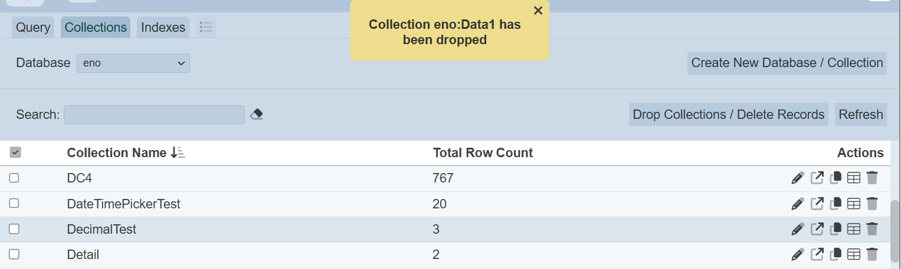This screenshot has width=901, height=269.
Task: Open the Indexes tab
Action: pyautogui.click(x=163, y=27)
